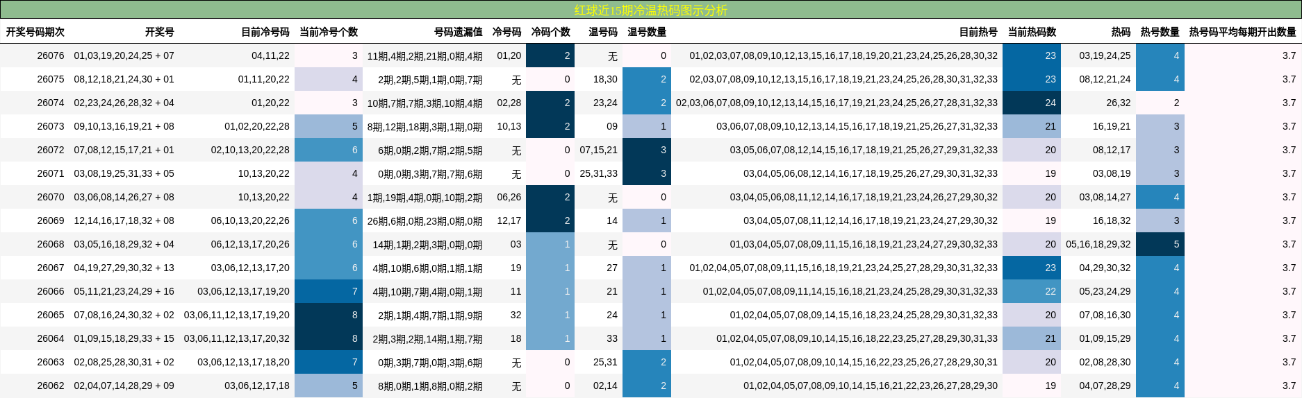Select hot count 22 in row 26066

1032,291
